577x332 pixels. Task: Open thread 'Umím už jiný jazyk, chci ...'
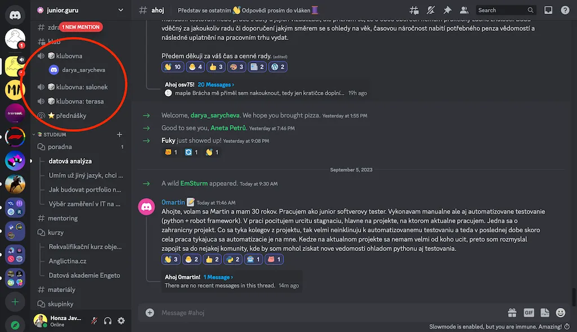(x=85, y=176)
